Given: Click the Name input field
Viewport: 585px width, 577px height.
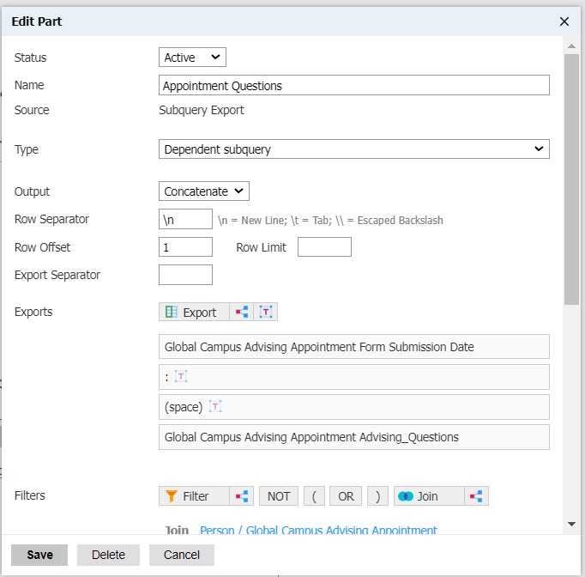Looking at the screenshot, I should (x=353, y=85).
